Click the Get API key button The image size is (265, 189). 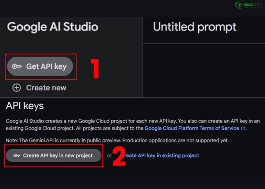[x=40, y=66]
